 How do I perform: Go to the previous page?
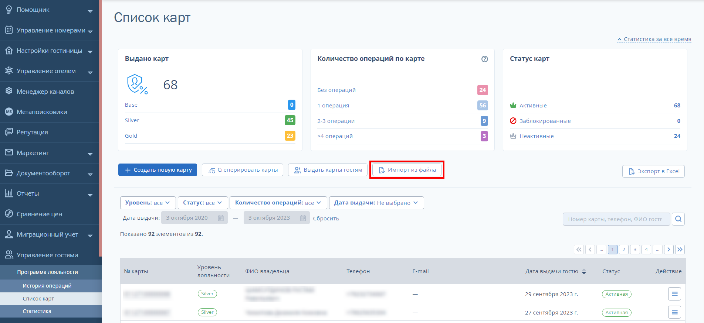point(590,250)
